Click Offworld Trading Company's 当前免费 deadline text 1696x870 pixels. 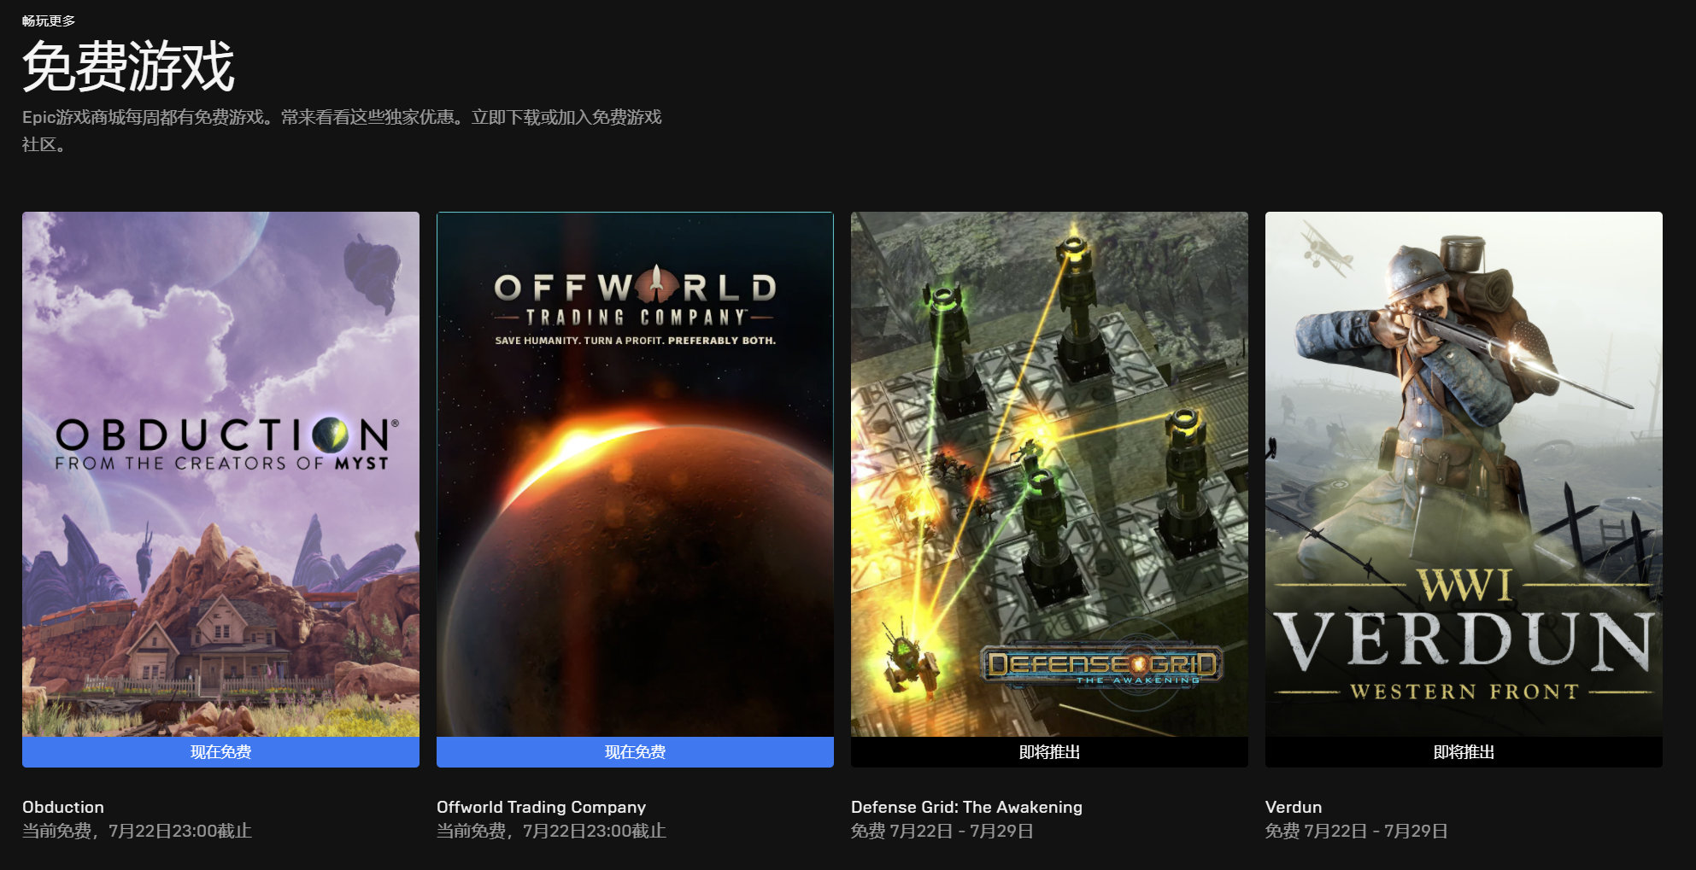tap(551, 831)
